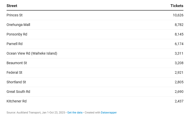The width and height of the screenshot is (192, 118).
Task: Click the Federal St row label
Action: tap(14, 72)
